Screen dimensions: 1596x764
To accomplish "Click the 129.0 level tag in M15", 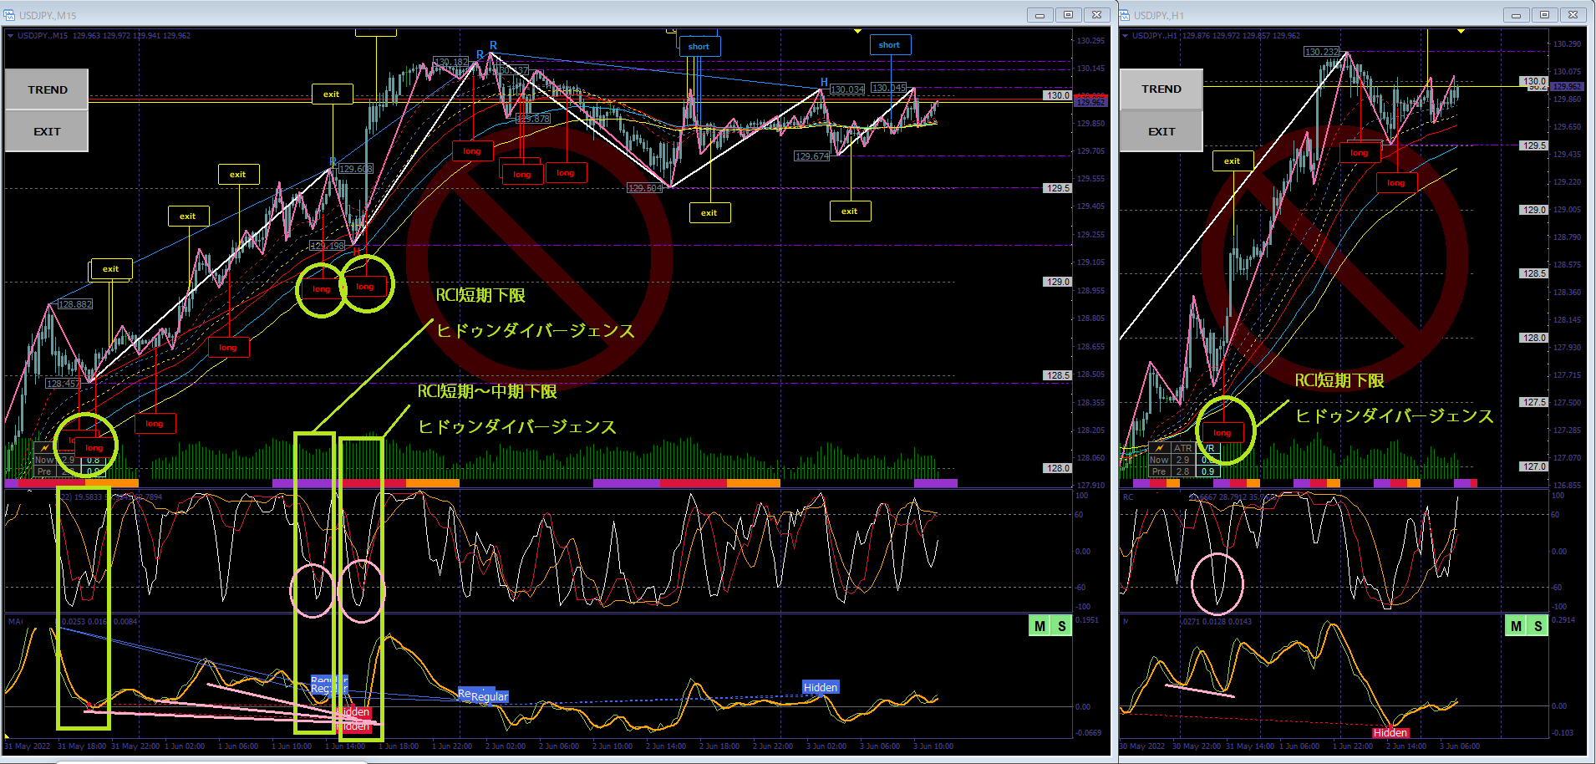I will [1057, 282].
